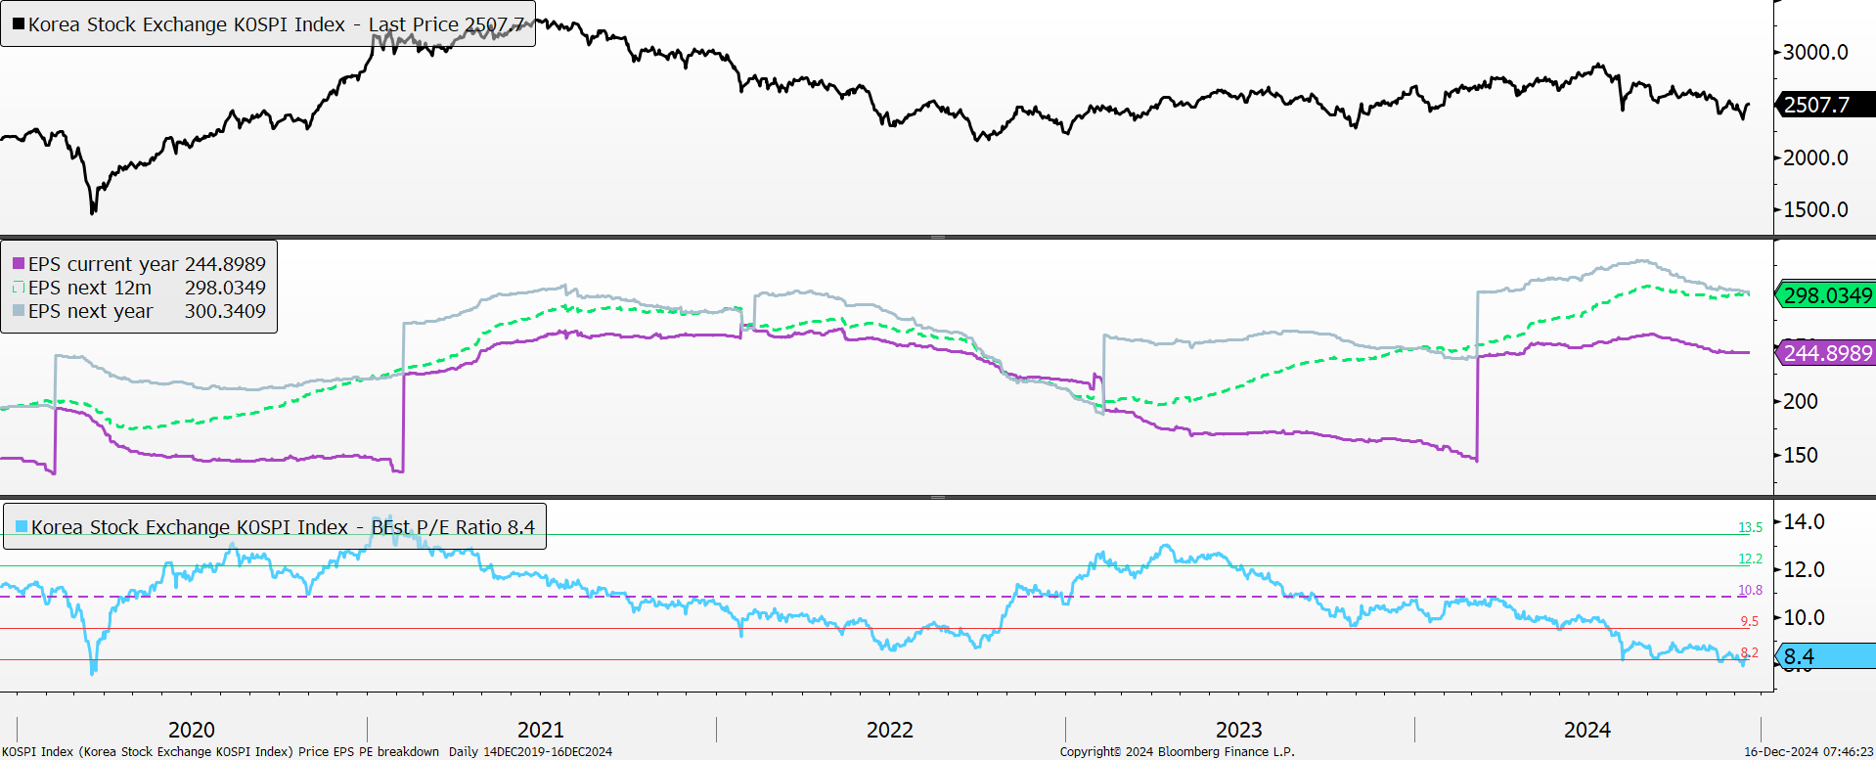Viewport: 1876px width, 760px height.
Task: Click the green 12.2 reference line label
Action: 1750,559
